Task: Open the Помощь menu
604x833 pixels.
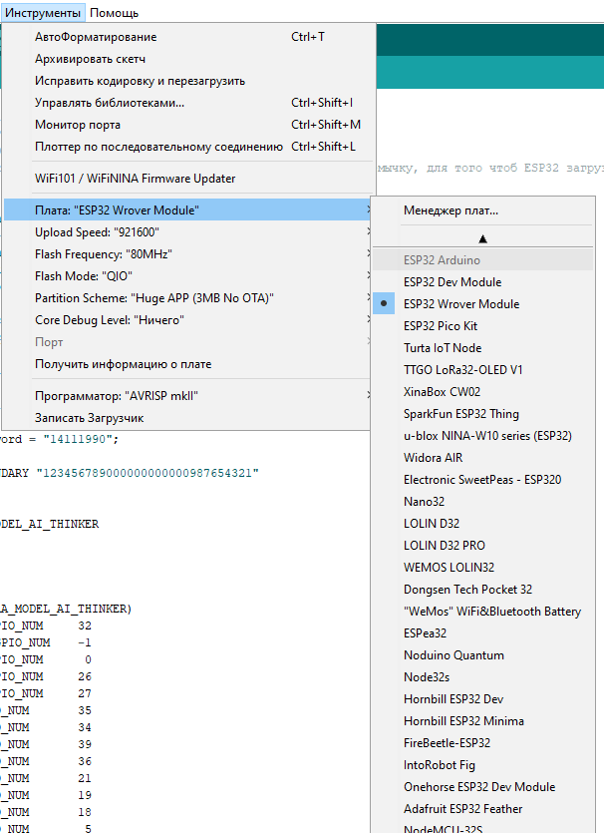Action: pos(114,13)
